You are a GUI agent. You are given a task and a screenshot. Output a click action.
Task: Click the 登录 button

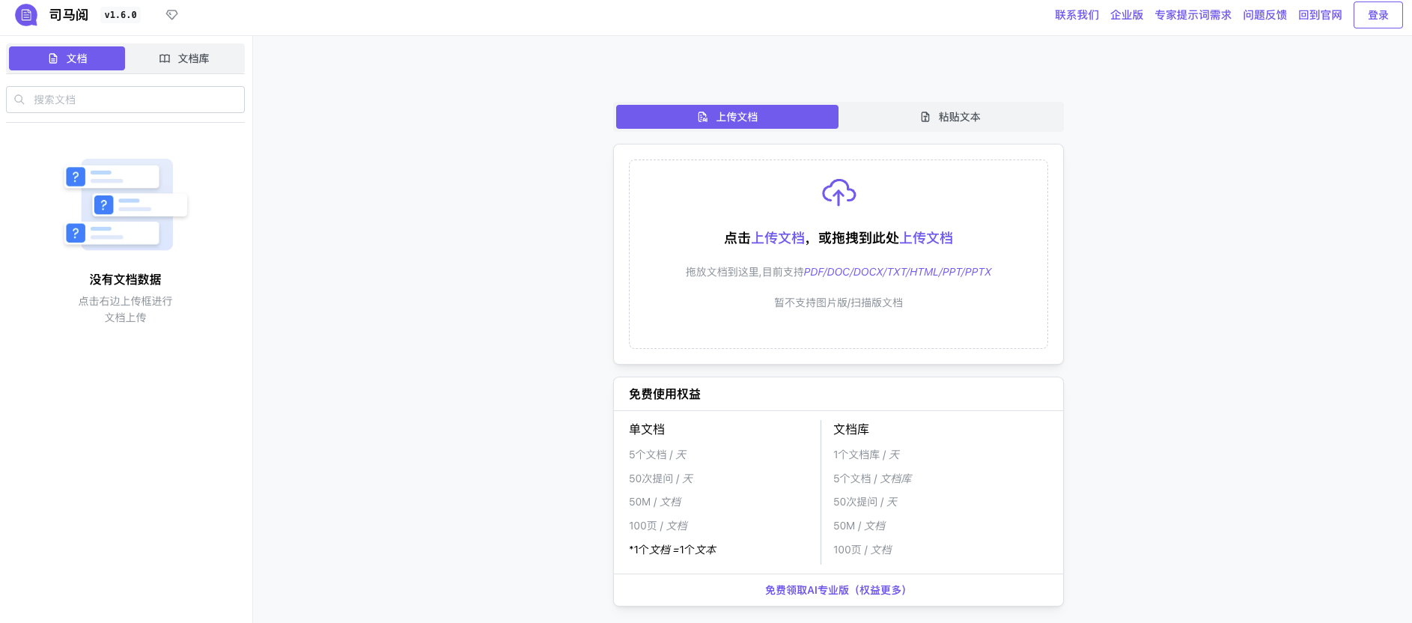(1378, 15)
